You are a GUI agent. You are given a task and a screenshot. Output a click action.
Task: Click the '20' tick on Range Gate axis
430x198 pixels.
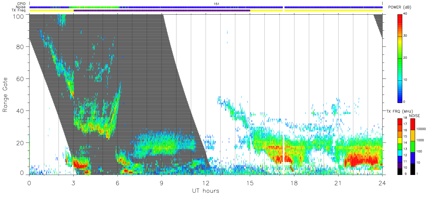point(21,143)
